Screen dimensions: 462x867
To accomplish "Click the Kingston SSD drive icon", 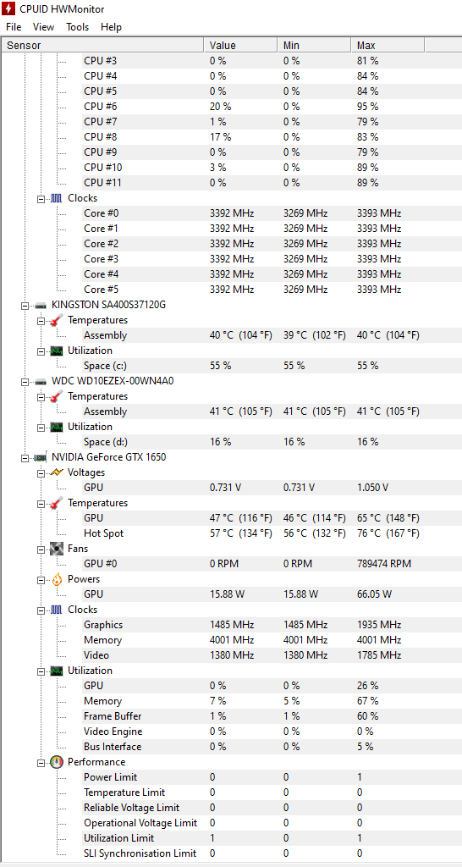I will pos(41,305).
